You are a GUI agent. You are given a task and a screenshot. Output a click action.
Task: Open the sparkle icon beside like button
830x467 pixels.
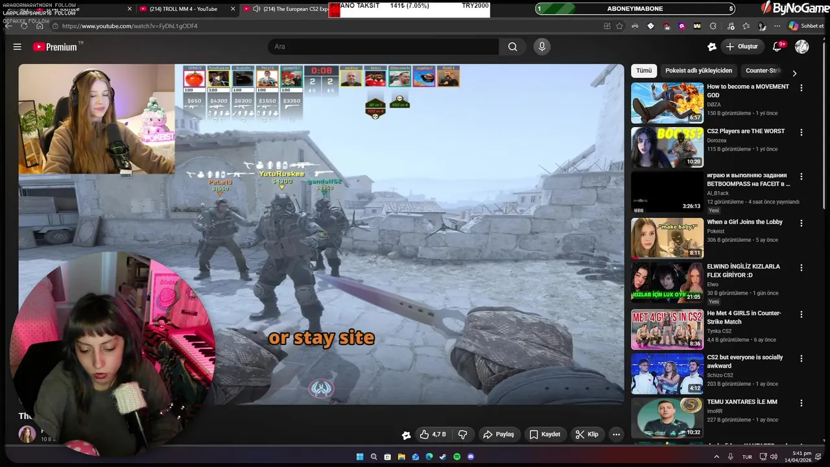[x=406, y=435]
